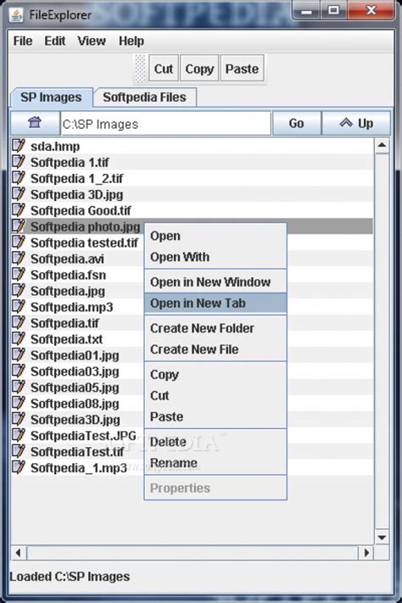The height and width of the screenshot is (603, 402).
Task: Click the Loaded C:\SP Images status text
Action: pos(70,577)
